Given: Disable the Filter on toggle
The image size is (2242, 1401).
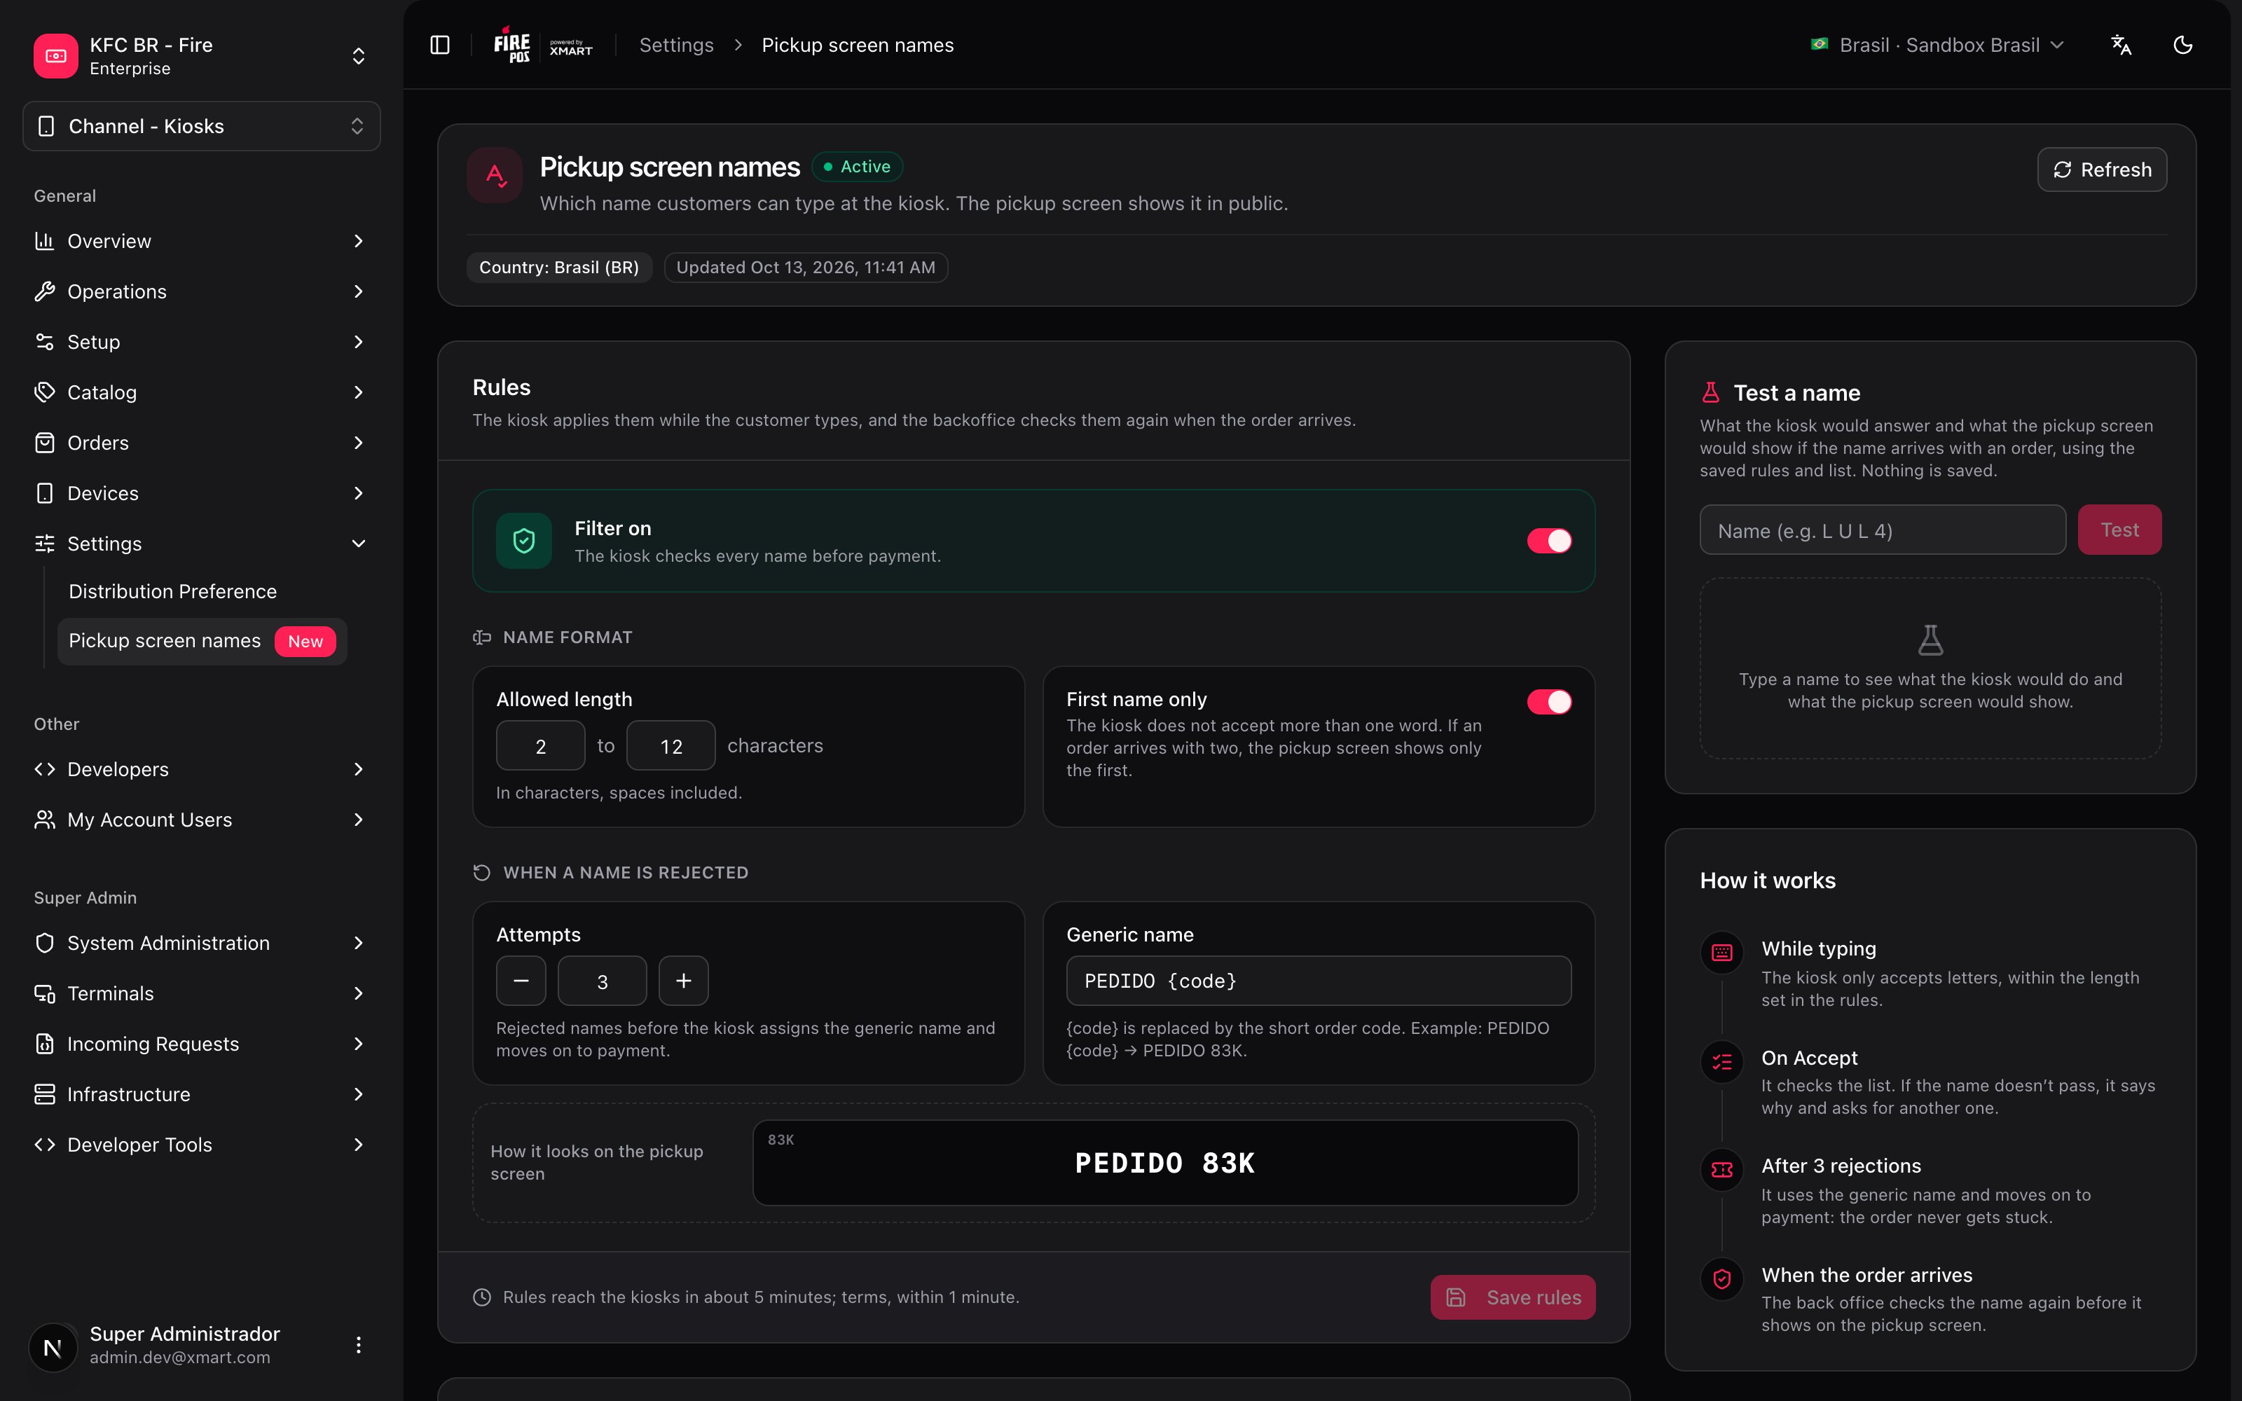Looking at the screenshot, I should (x=1549, y=541).
